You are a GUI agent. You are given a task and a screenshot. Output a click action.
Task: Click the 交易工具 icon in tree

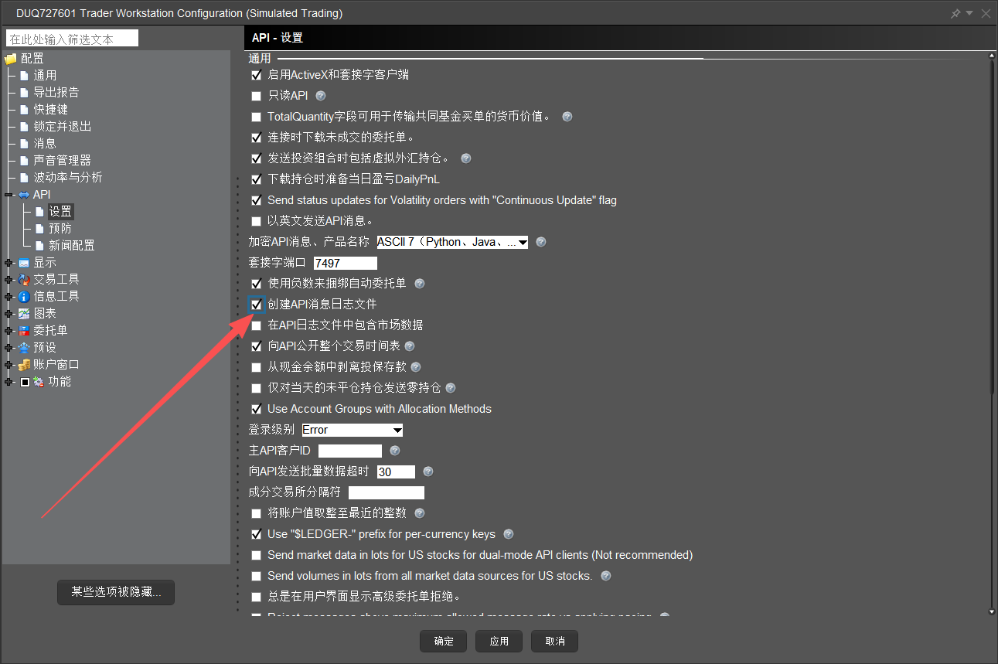coord(24,280)
